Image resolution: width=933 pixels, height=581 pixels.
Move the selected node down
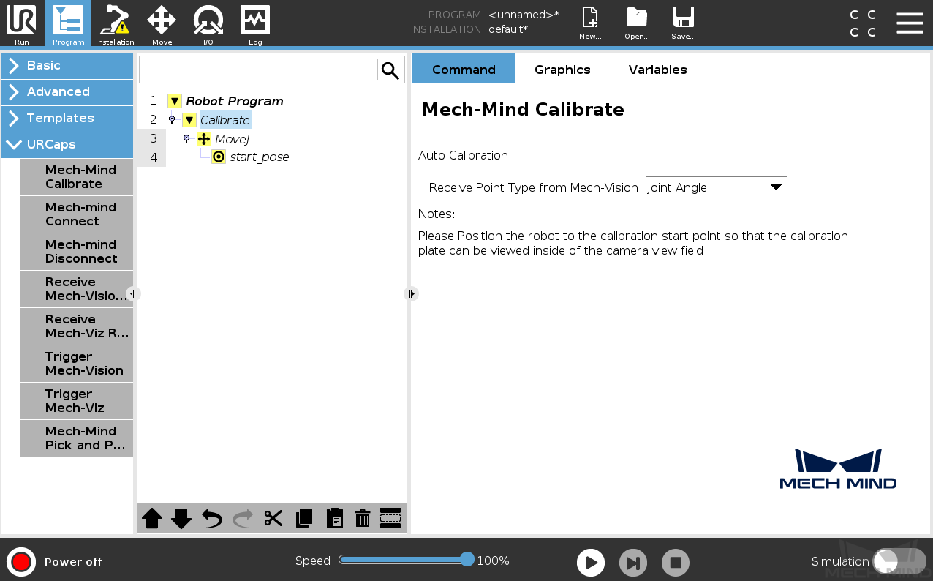[181, 519]
